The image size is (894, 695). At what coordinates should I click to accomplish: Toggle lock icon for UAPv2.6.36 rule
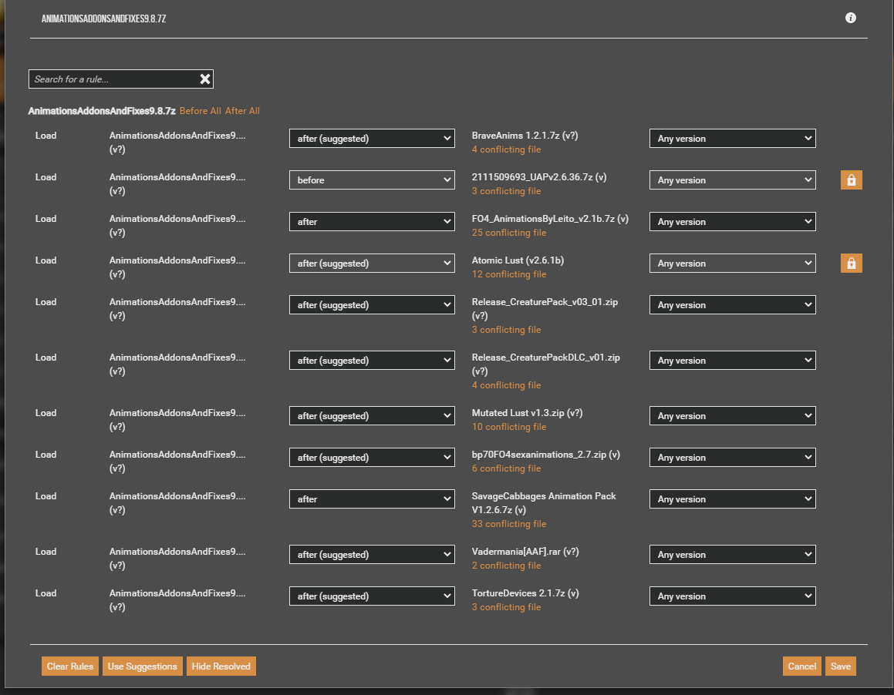click(x=851, y=180)
